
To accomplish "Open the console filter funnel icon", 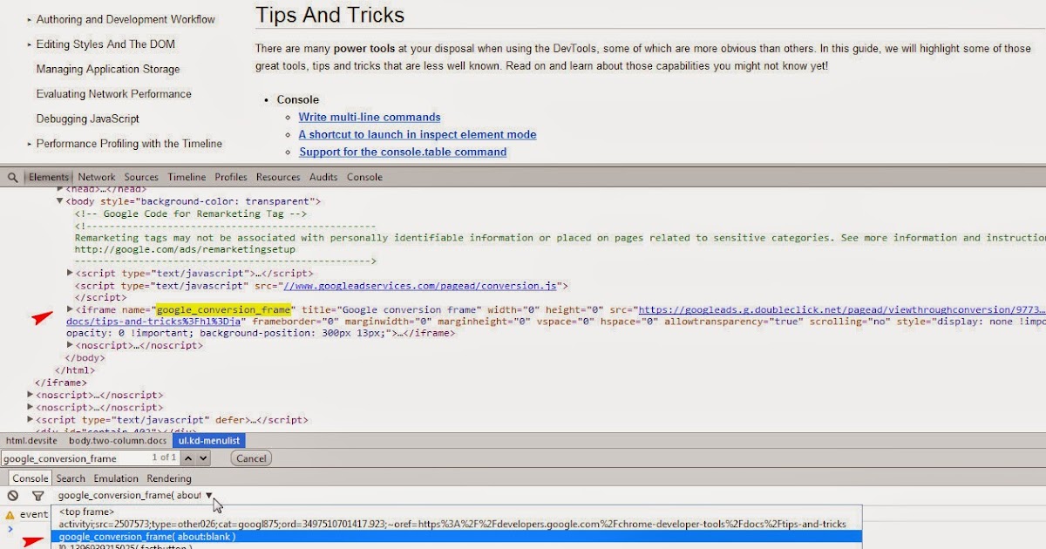I will [37, 496].
